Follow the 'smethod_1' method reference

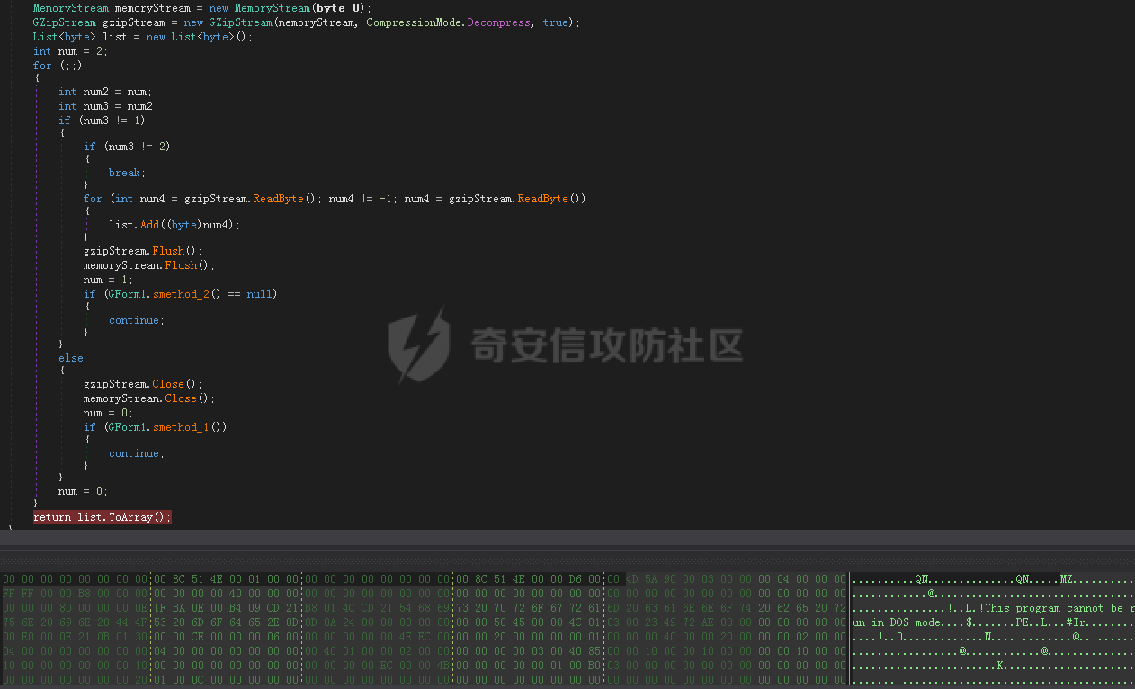click(x=181, y=427)
